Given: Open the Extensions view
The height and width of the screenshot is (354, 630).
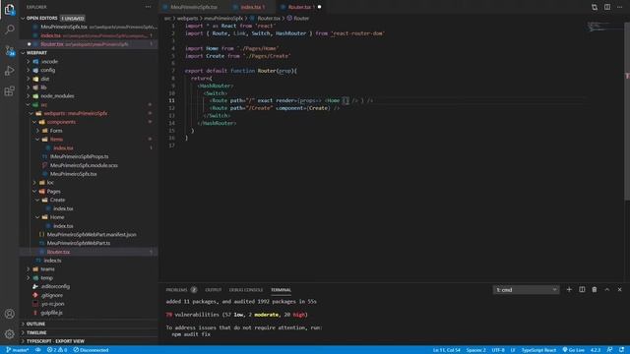Looking at the screenshot, I should click(x=9, y=91).
